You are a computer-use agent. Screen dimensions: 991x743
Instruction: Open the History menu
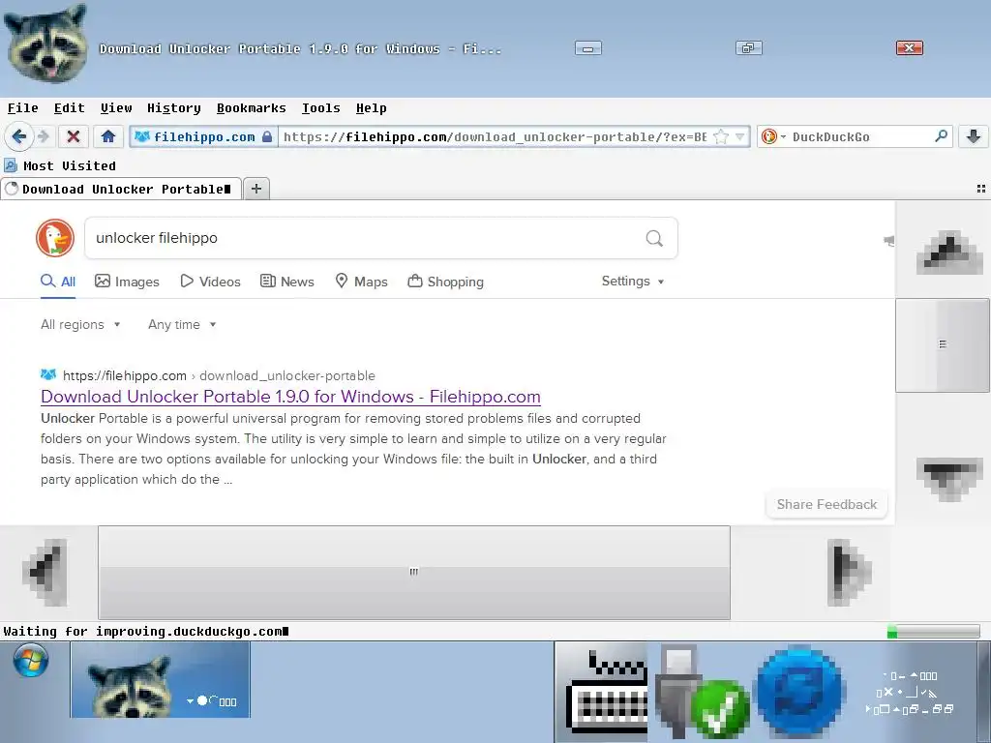coord(174,108)
